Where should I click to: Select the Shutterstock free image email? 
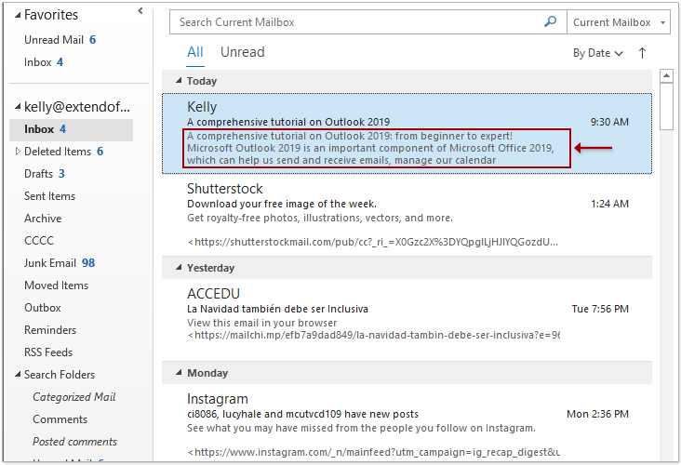[407, 215]
